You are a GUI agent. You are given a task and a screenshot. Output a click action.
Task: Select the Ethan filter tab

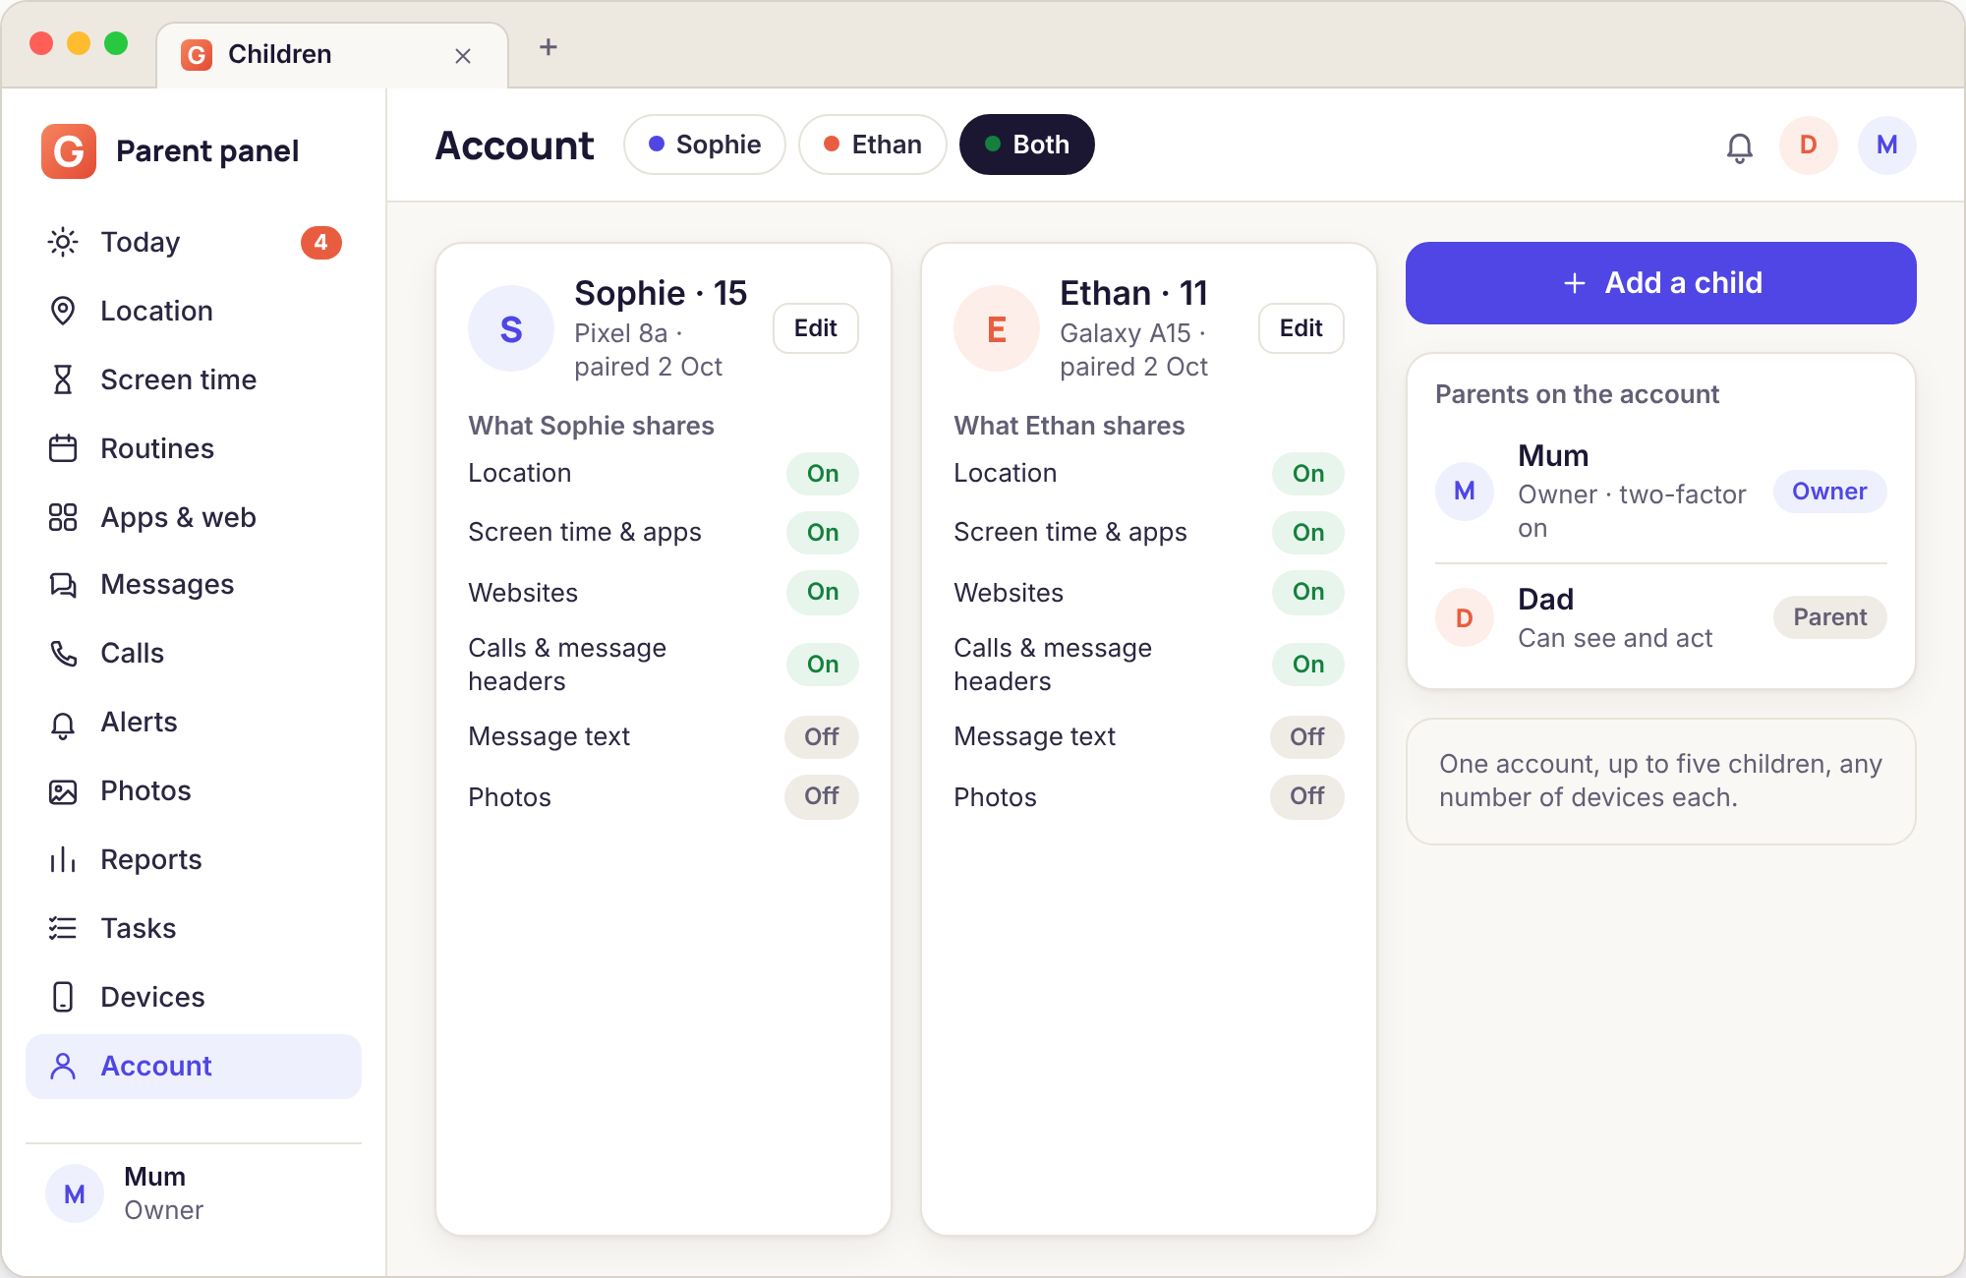[x=873, y=145]
